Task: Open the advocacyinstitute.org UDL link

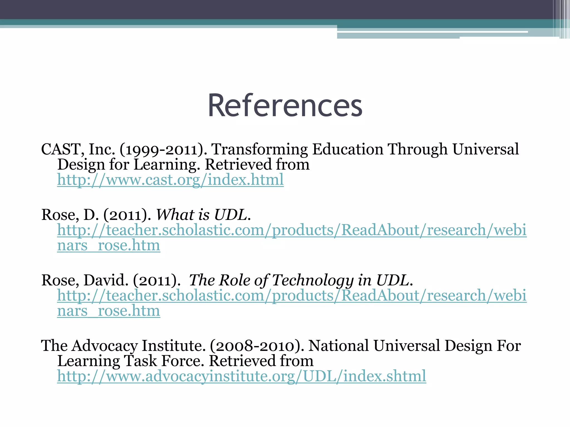Action: [242, 376]
